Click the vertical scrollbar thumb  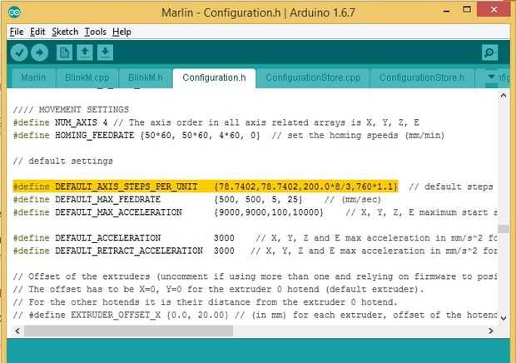(x=504, y=229)
